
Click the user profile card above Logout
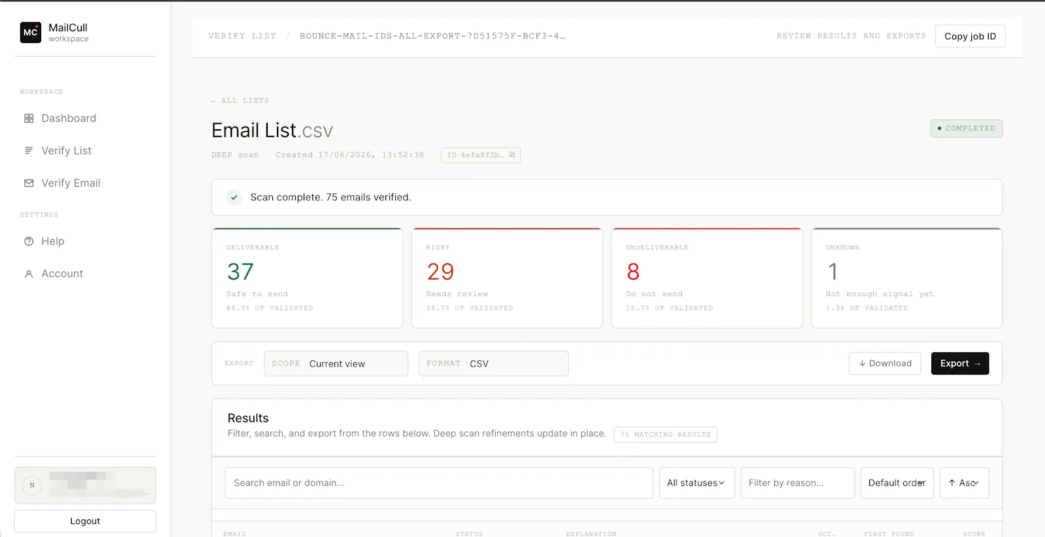85,485
